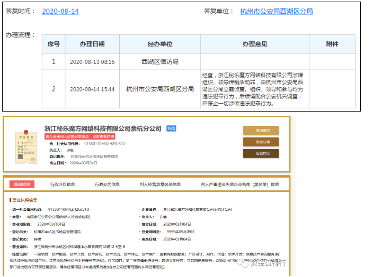Click the 序号 column header
Viewport: 382px width, 277px height.
(54, 44)
